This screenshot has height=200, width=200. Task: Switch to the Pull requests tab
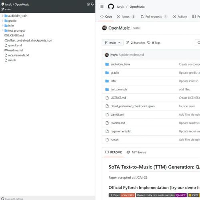pyautogui.click(x=153, y=16)
